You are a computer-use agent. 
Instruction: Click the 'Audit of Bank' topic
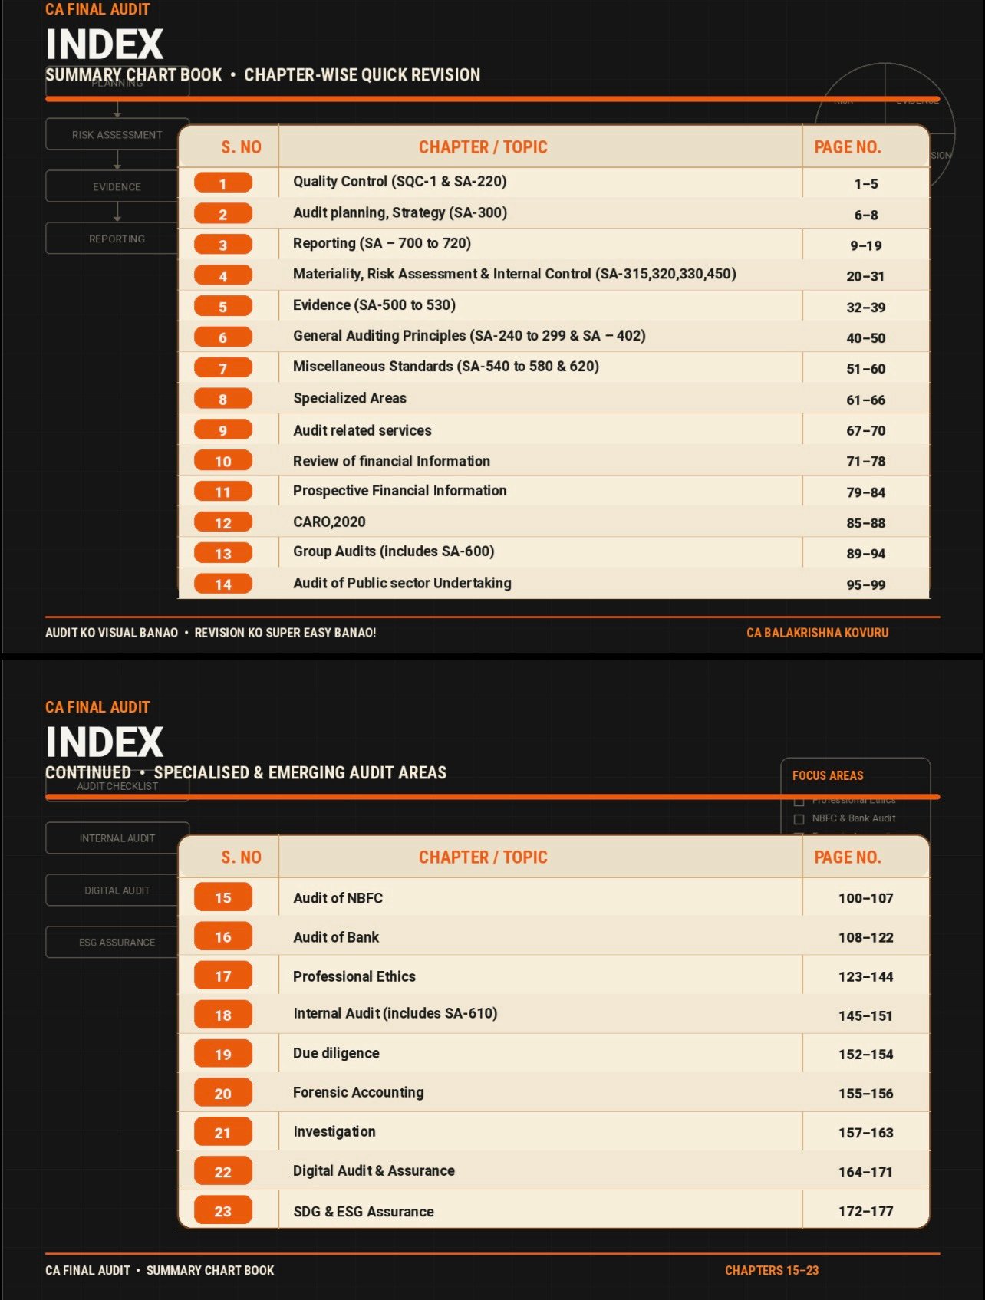tap(336, 937)
